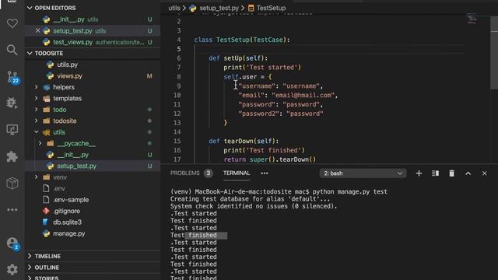The height and width of the screenshot is (280, 498).
Task: Add a new terminal with plus icon
Action: 419,173
